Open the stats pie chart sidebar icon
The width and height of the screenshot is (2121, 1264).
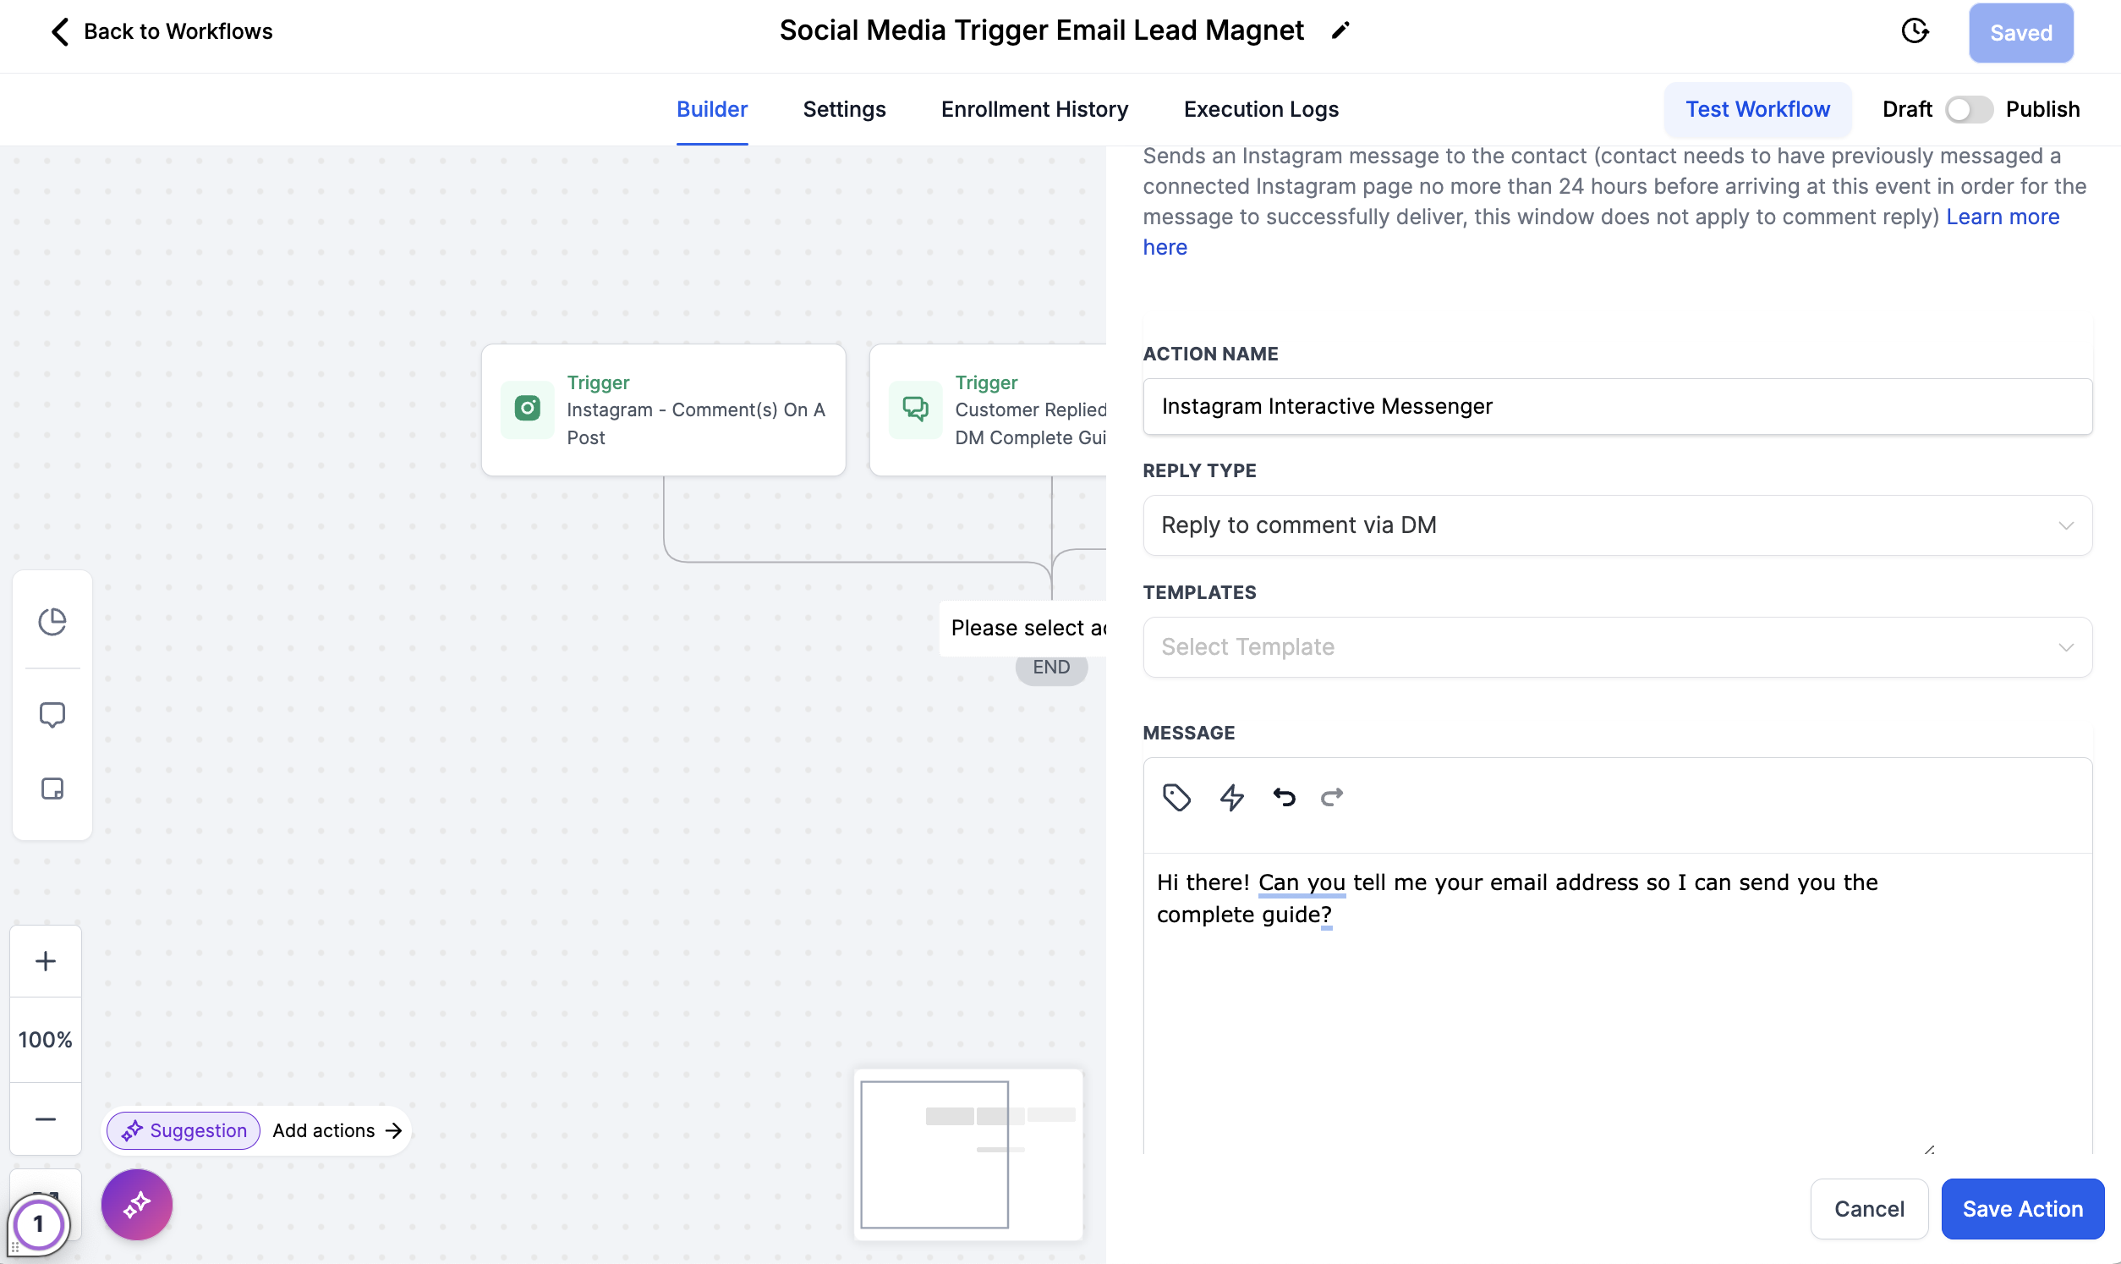[52, 622]
